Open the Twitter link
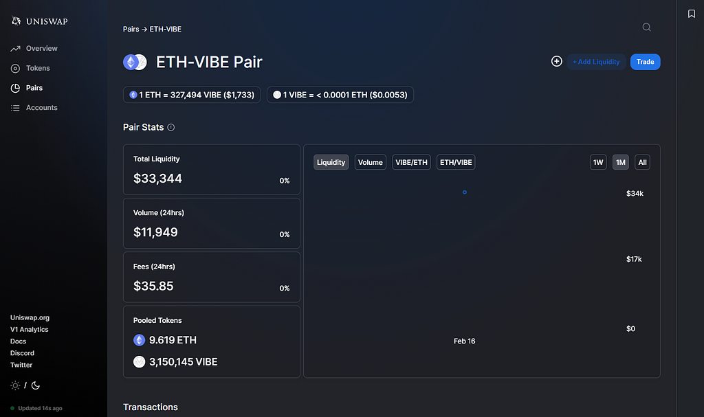This screenshot has width=704, height=417. click(x=21, y=365)
